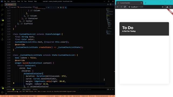173x97 pixels.
Task: Click UTF-8 encoding in status bar
Action: pyautogui.click(x=62, y=96)
